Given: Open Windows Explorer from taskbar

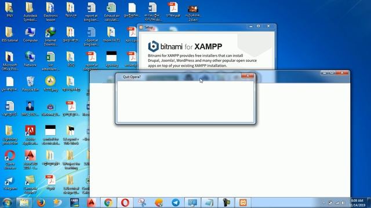Looking at the screenshot, I should (x=24, y=203).
